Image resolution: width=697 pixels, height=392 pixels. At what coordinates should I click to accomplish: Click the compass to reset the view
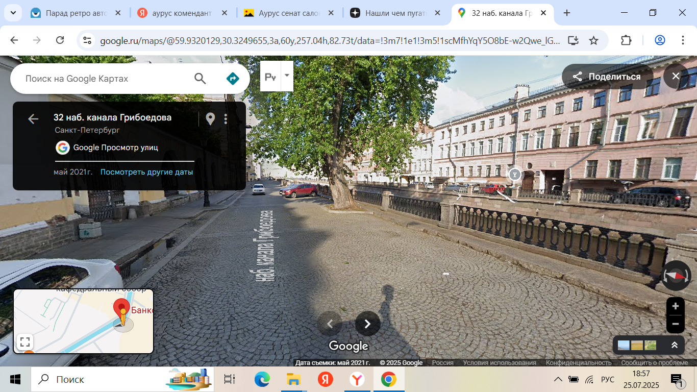(x=676, y=276)
